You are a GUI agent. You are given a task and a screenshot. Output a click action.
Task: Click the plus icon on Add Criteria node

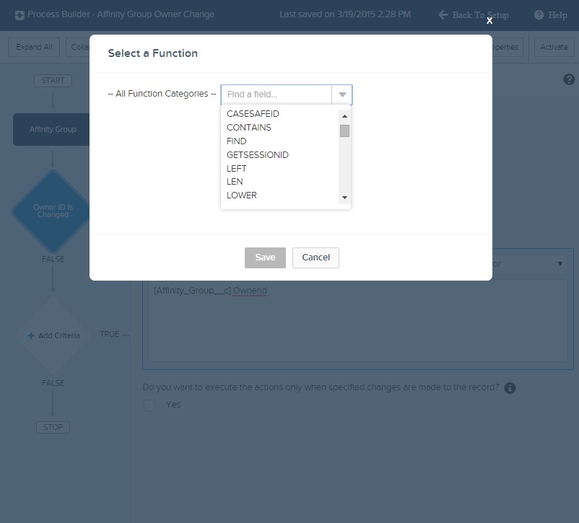point(30,334)
